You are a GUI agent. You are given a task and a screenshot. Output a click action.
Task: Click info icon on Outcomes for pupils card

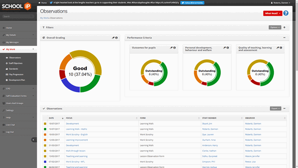174,48
